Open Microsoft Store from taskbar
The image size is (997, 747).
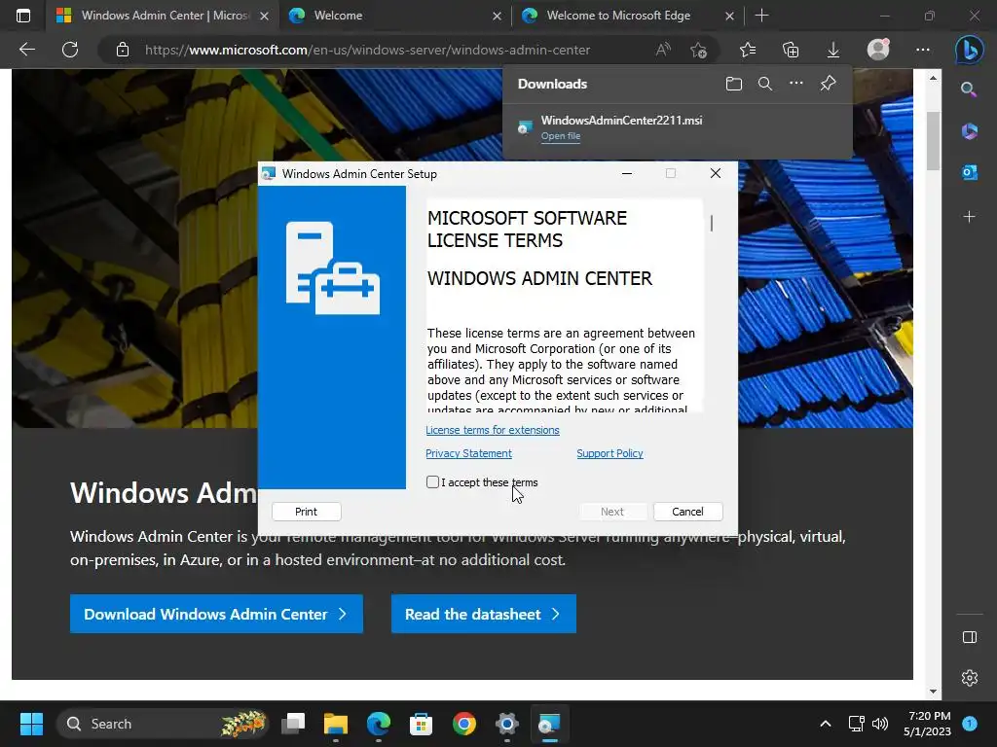[421, 724]
